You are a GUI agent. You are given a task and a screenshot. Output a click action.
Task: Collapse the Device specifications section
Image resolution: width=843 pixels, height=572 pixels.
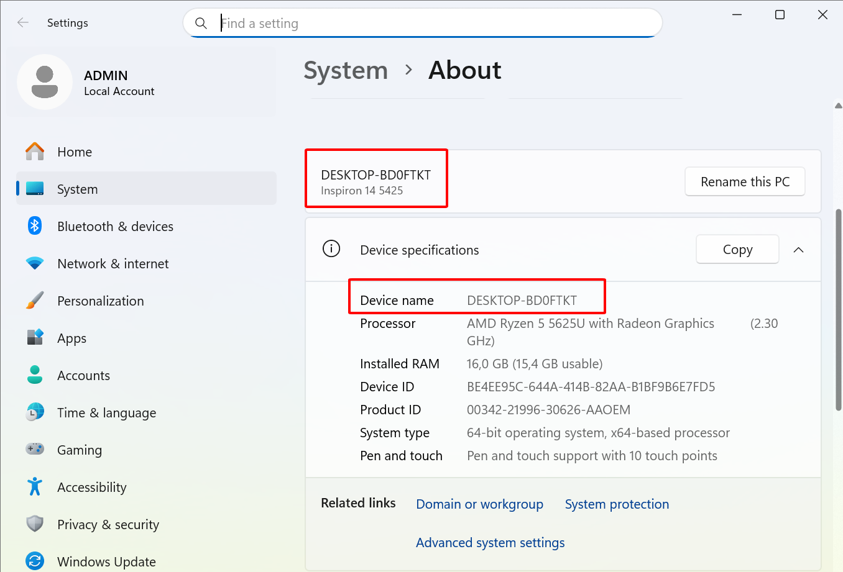click(799, 250)
